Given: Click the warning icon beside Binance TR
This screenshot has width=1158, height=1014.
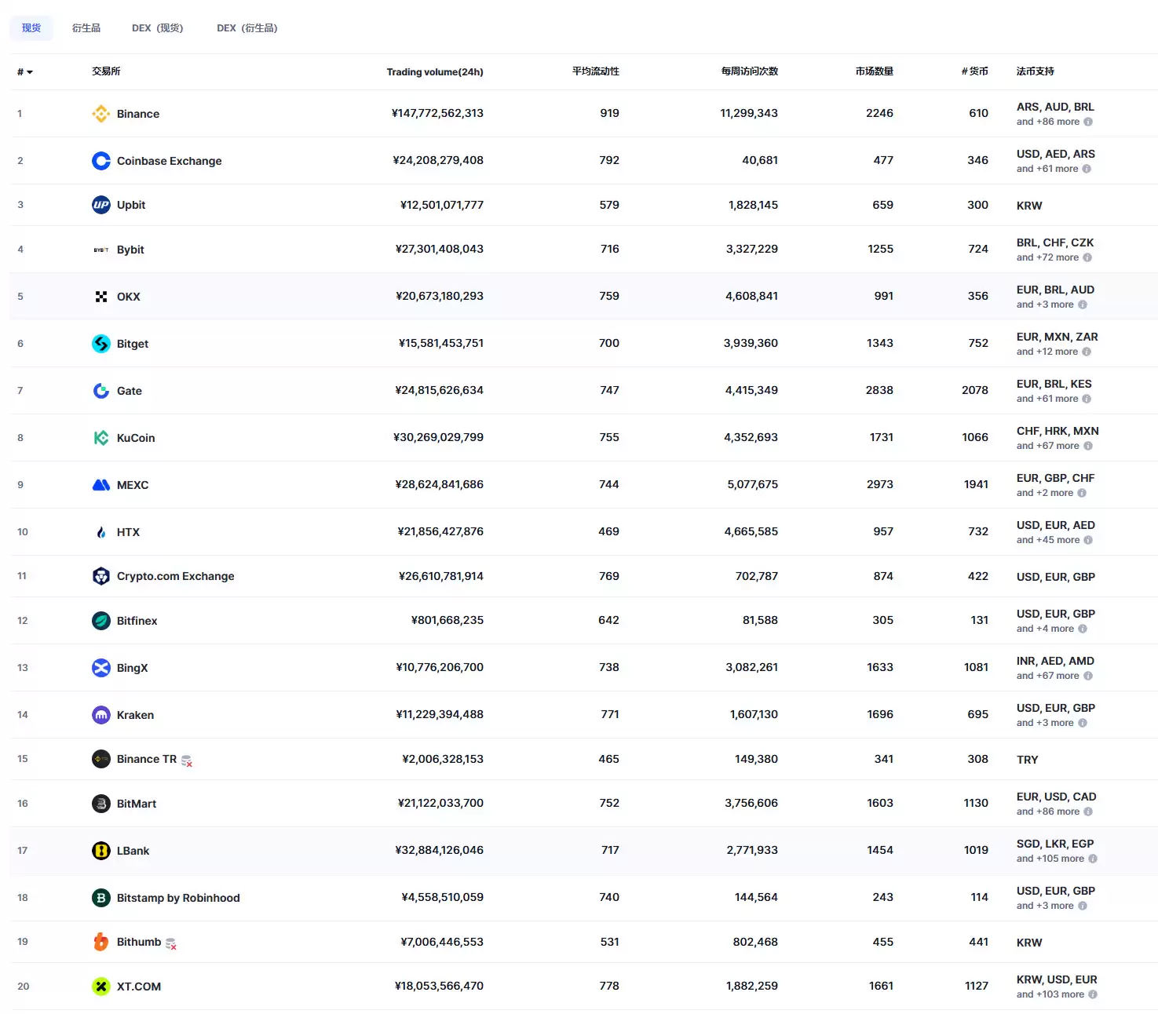Looking at the screenshot, I should (187, 760).
